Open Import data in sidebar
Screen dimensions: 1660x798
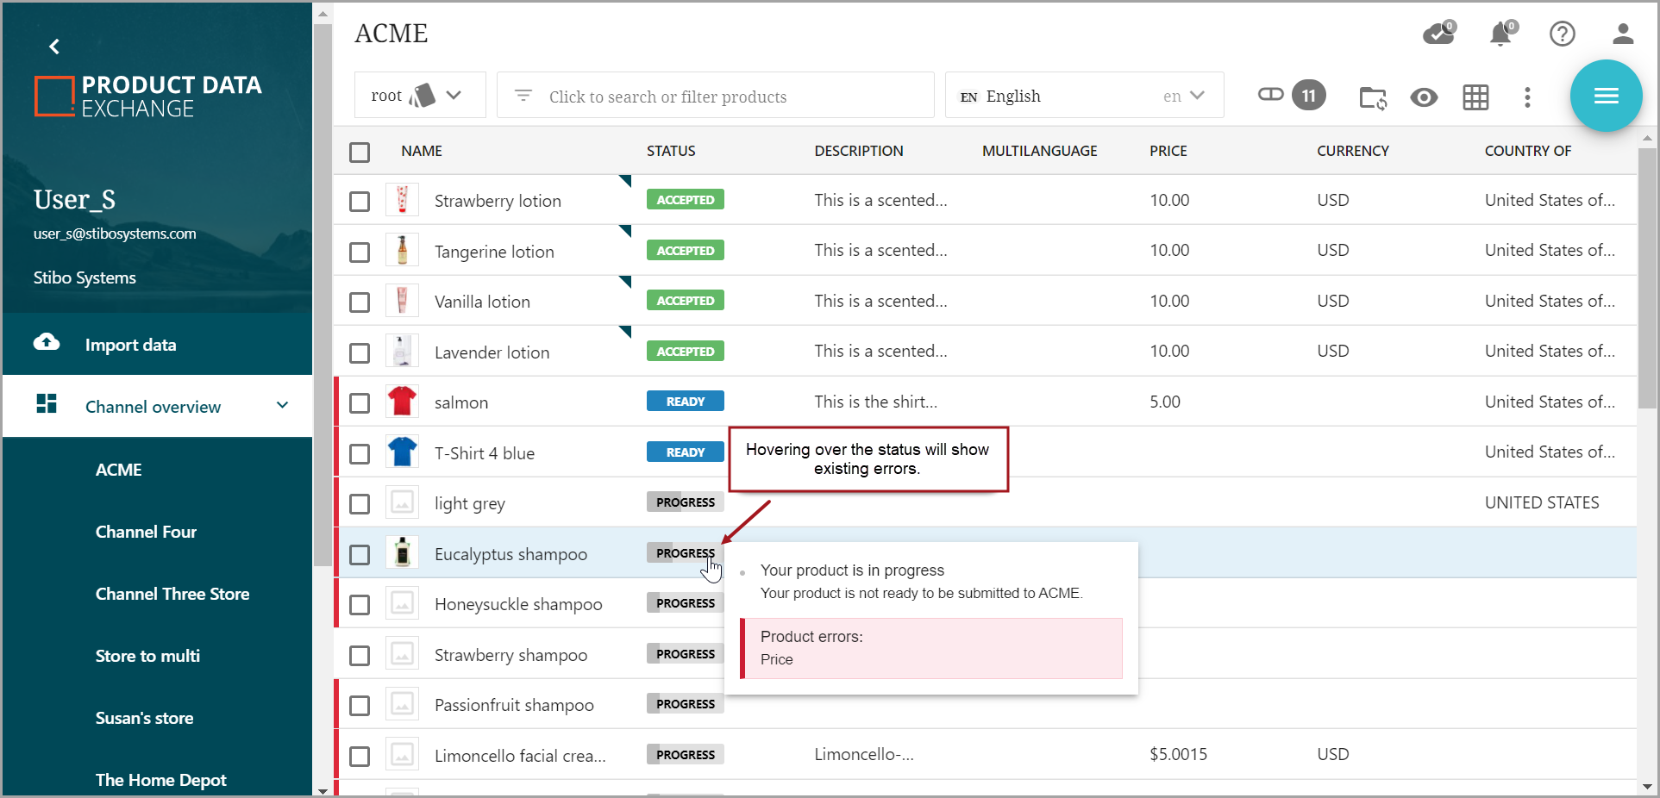(130, 345)
